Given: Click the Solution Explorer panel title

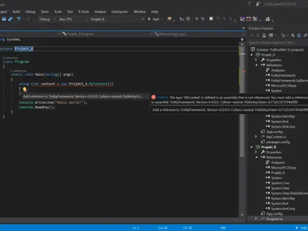Looking at the screenshot, I should (261, 28).
